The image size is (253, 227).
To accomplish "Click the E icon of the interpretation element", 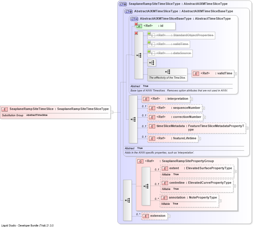I will pyautogui.click(x=146, y=99).
